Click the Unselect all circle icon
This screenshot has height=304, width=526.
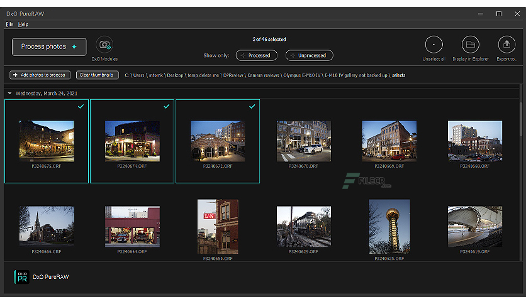[434, 45]
